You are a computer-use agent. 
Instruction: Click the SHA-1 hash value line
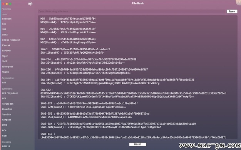[75, 49]
